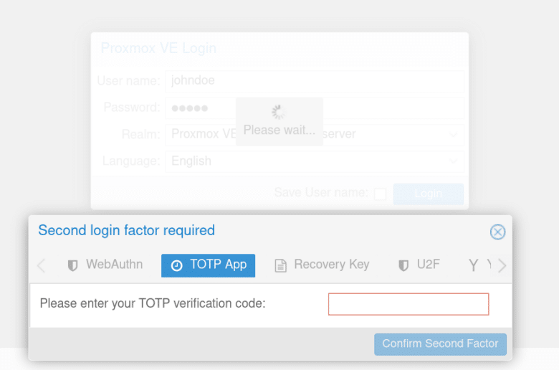
Task: Click the Proxmox VE Login window title
Action: pos(158,49)
